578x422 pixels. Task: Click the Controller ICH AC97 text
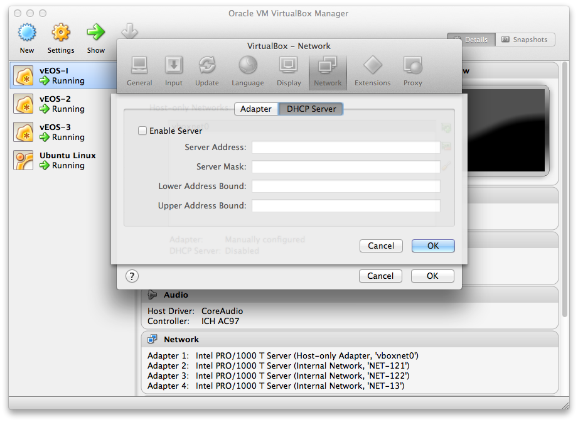[x=193, y=321]
